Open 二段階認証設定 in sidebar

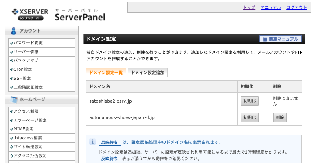tap(28, 87)
